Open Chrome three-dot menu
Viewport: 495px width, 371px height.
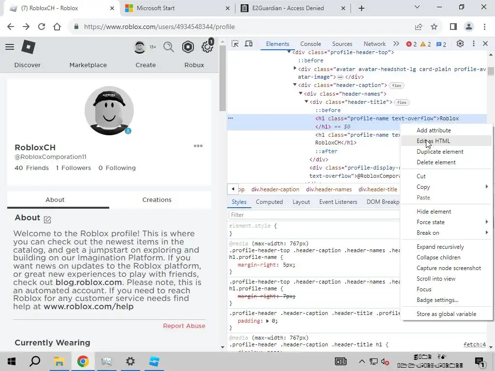click(484, 27)
